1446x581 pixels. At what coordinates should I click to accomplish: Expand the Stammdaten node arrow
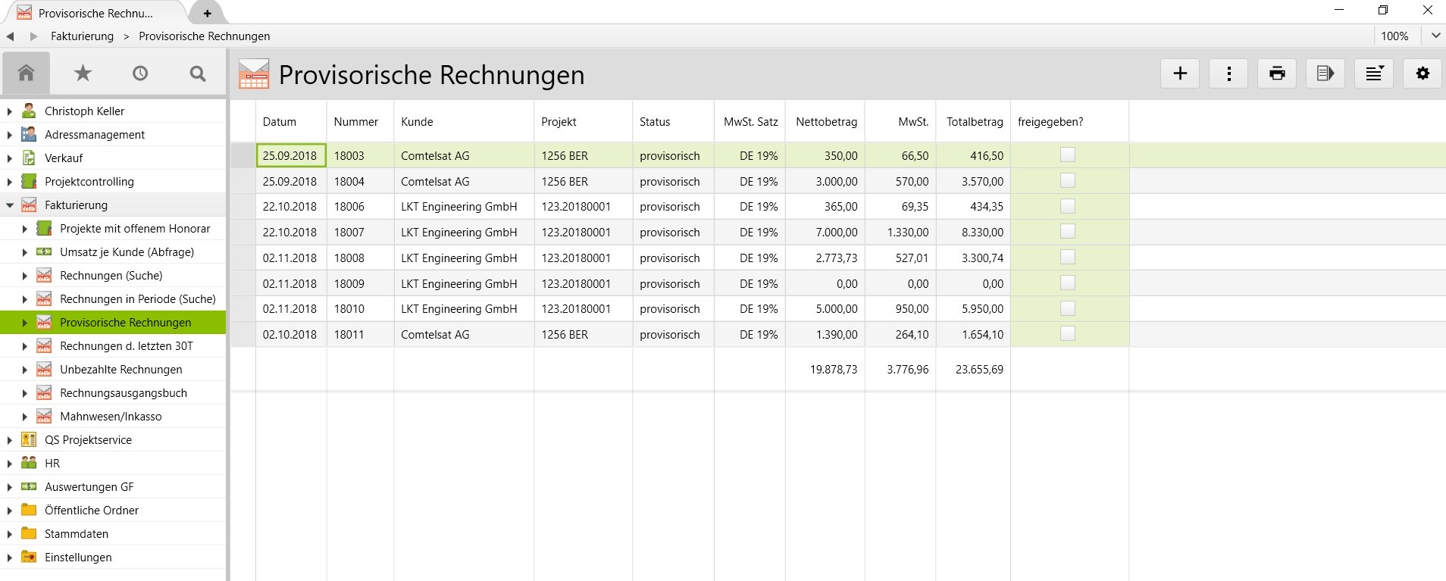click(x=10, y=534)
